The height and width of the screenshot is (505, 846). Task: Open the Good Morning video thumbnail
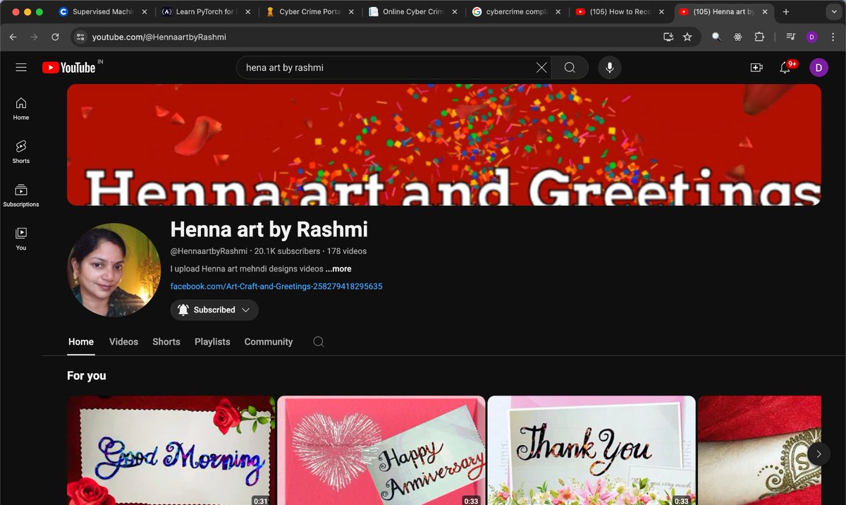point(171,450)
